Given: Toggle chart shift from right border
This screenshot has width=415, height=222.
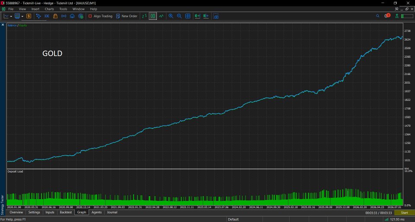Looking at the screenshot, I should [x=206, y=16].
